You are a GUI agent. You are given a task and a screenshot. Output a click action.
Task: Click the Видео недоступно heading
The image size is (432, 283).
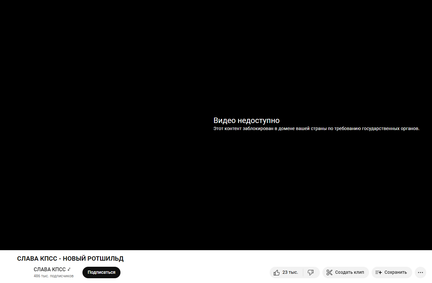246,120
